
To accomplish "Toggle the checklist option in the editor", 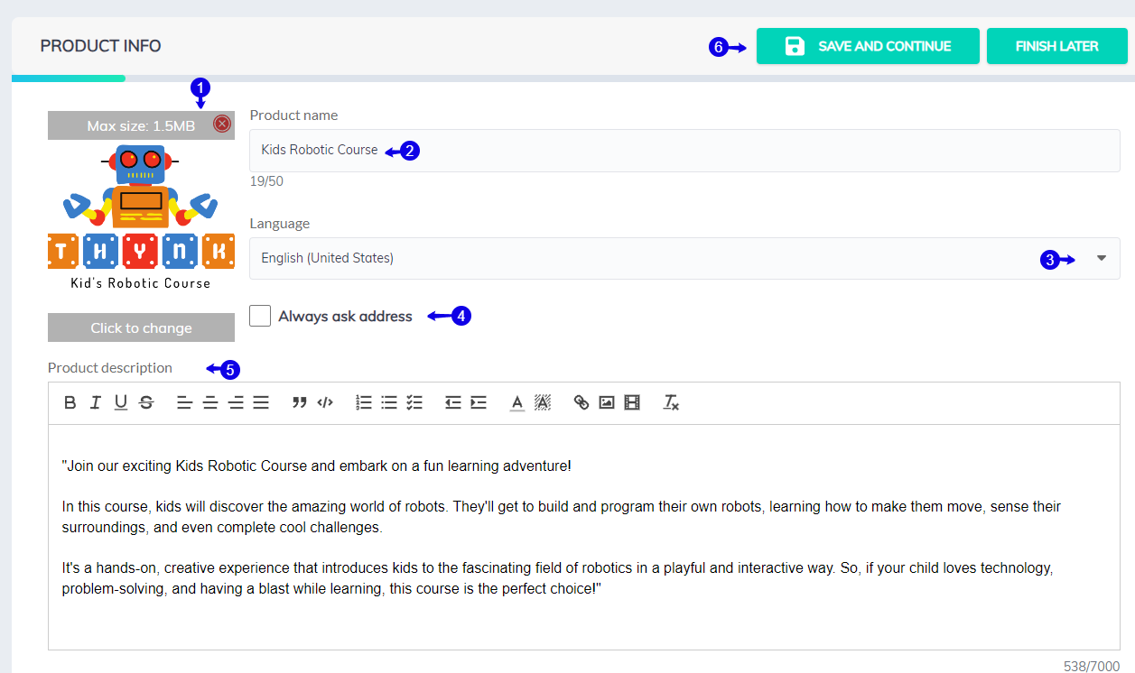I will pos(414,402).
